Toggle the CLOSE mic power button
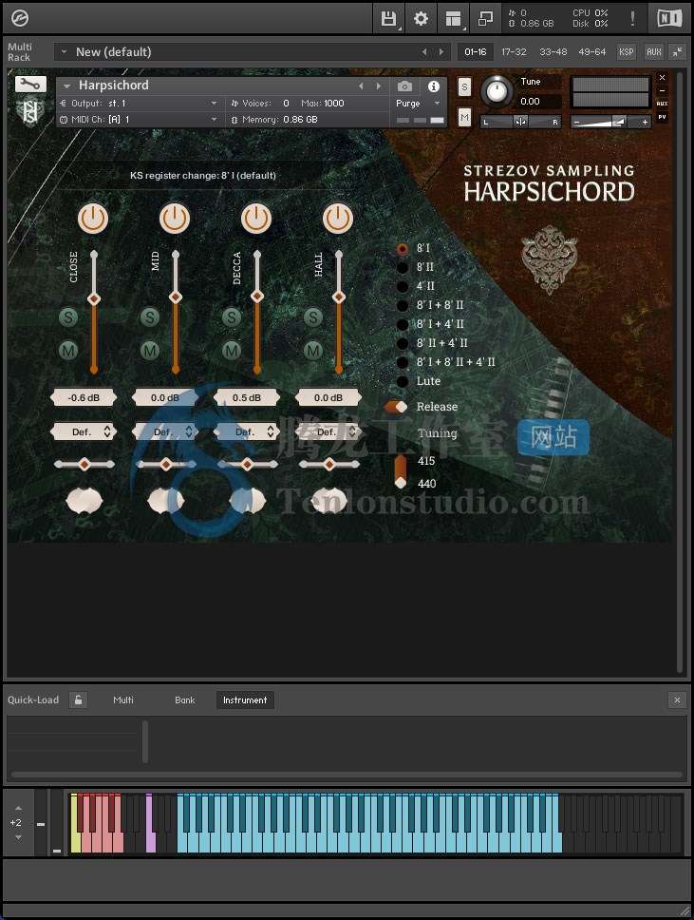Image resolution: width=694 pixels, height=920 pixels. tap(93, 219)
